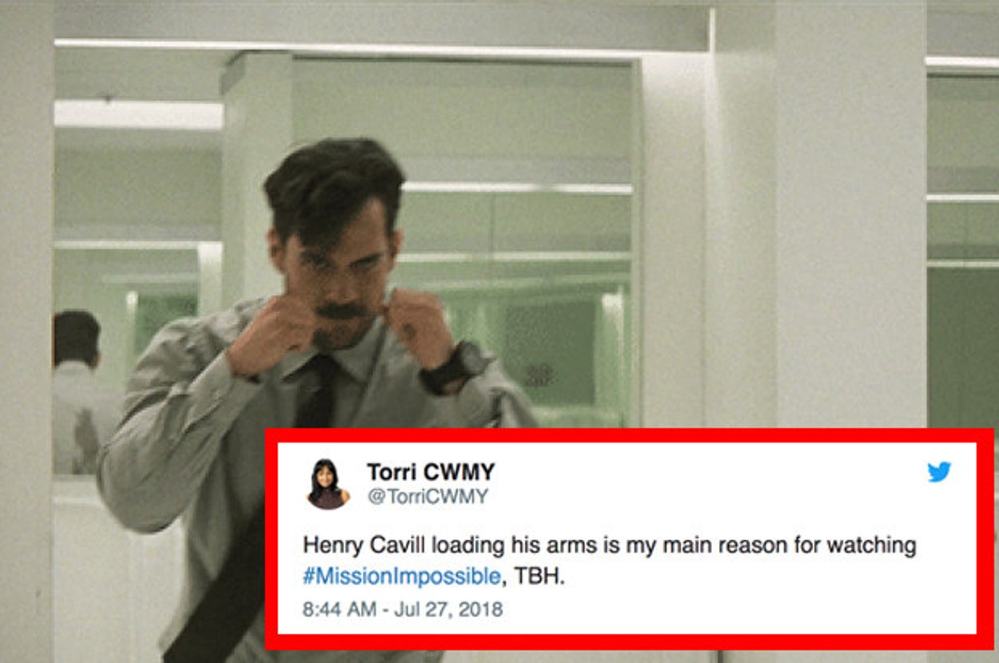Click the 8:44 AM - Jul 27, 2018 timestamp
999x663 pixels.
coord(403,609)
